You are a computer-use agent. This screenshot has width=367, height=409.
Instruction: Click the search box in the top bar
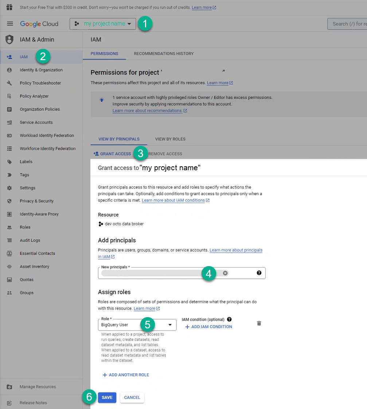pos(347,24)
